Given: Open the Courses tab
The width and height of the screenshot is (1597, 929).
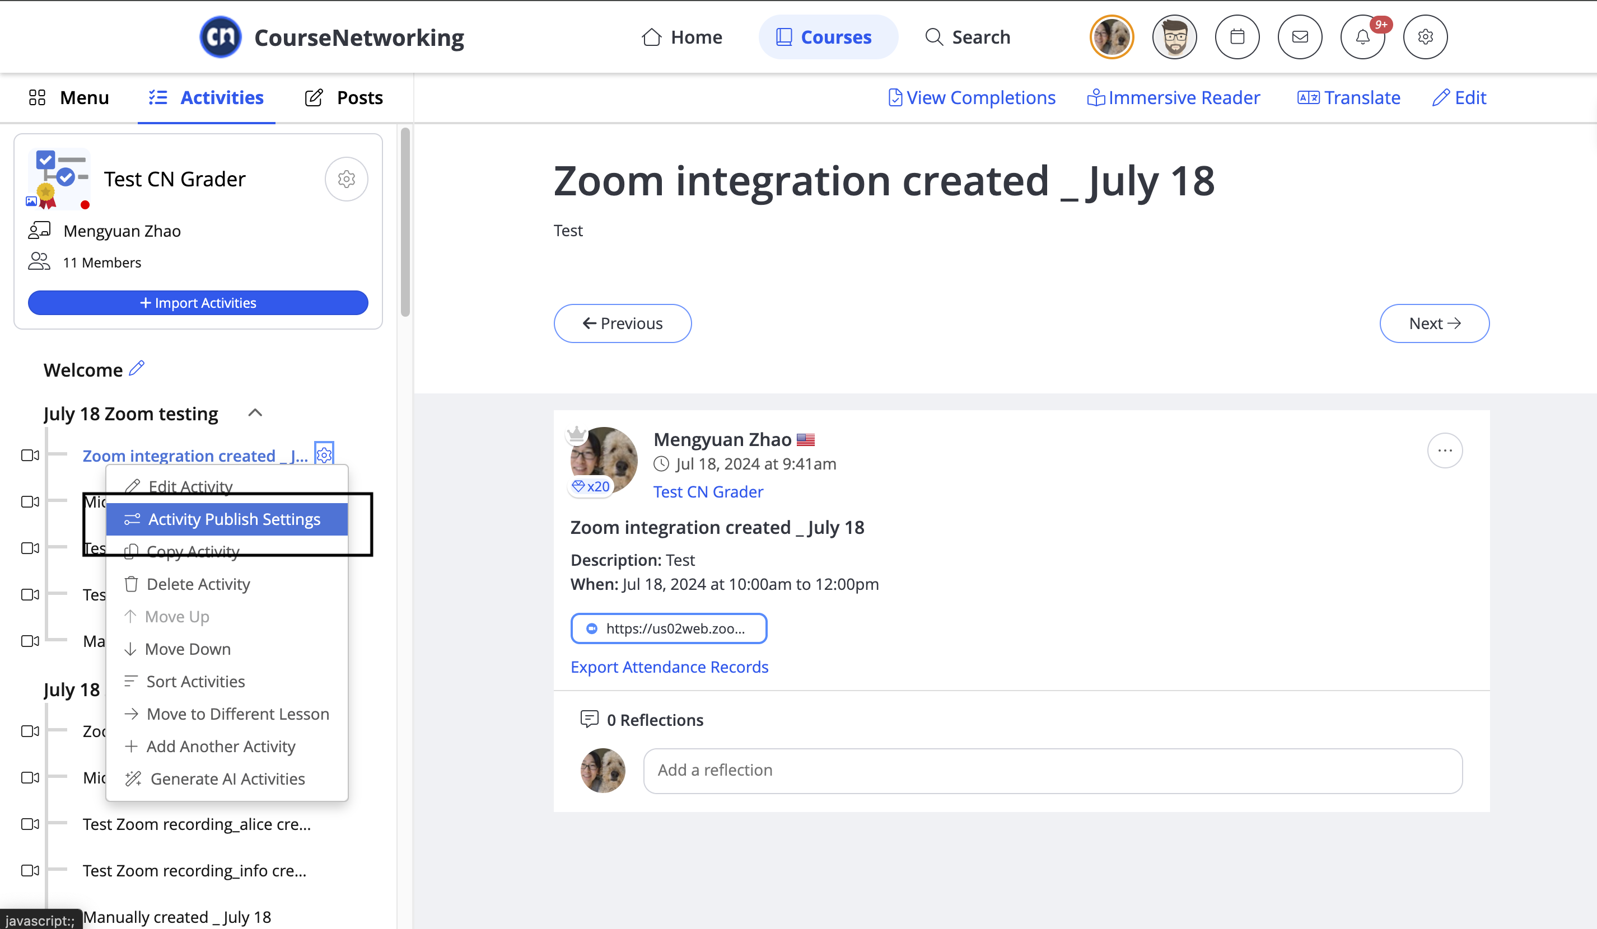Looking at the screenshot, I should pyautogui.click(x=828, y=37).
